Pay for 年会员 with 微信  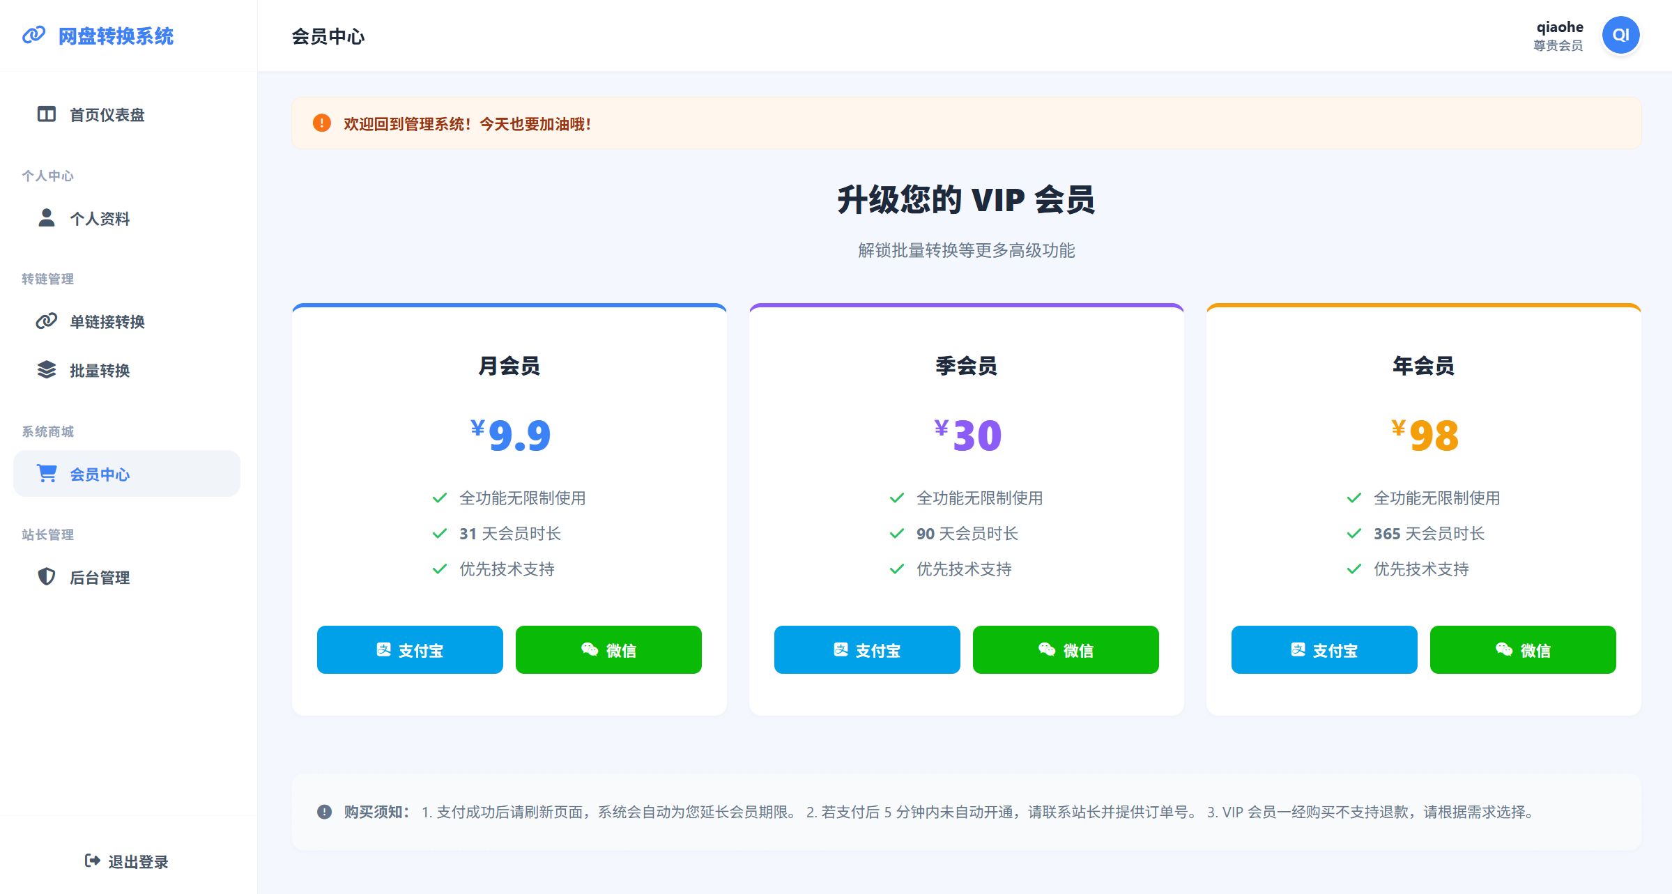point(1523,649)
